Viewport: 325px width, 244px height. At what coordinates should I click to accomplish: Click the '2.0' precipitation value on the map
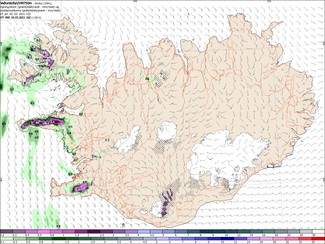tap(78, 190)
